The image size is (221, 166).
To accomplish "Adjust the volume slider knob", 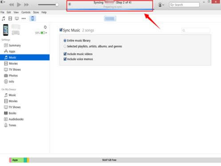I will pyautogui.click(x=57, y=5).
